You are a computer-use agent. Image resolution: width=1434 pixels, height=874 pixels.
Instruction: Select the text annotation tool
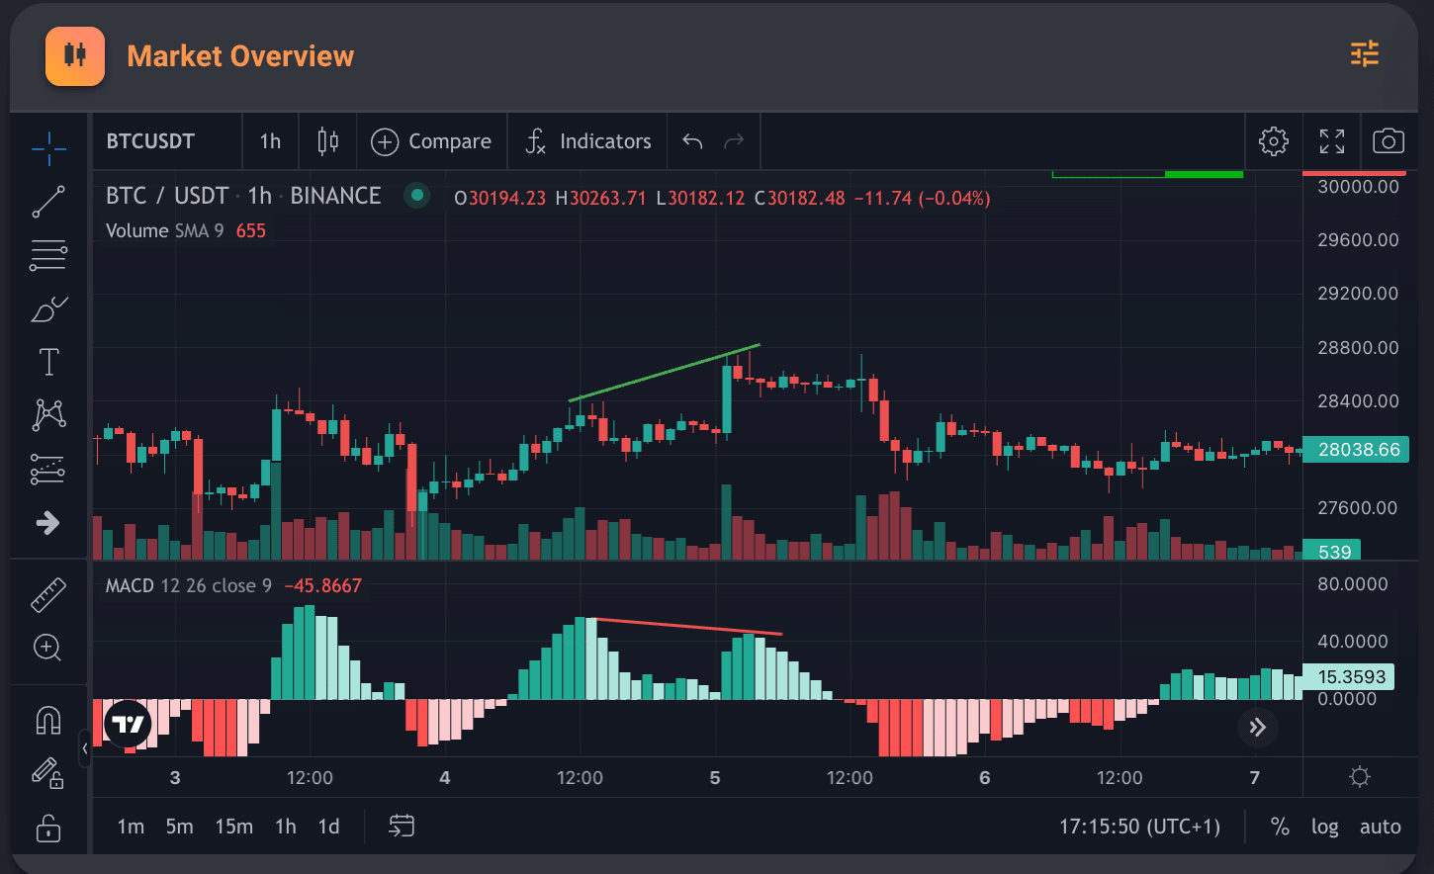tap(48, 362)
